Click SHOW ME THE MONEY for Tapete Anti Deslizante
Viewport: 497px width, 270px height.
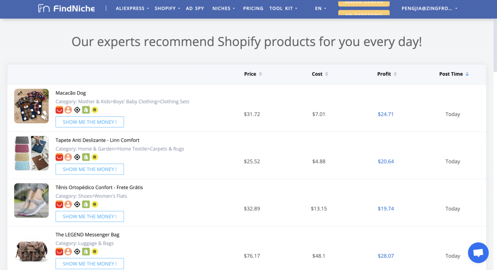point(90,169)
